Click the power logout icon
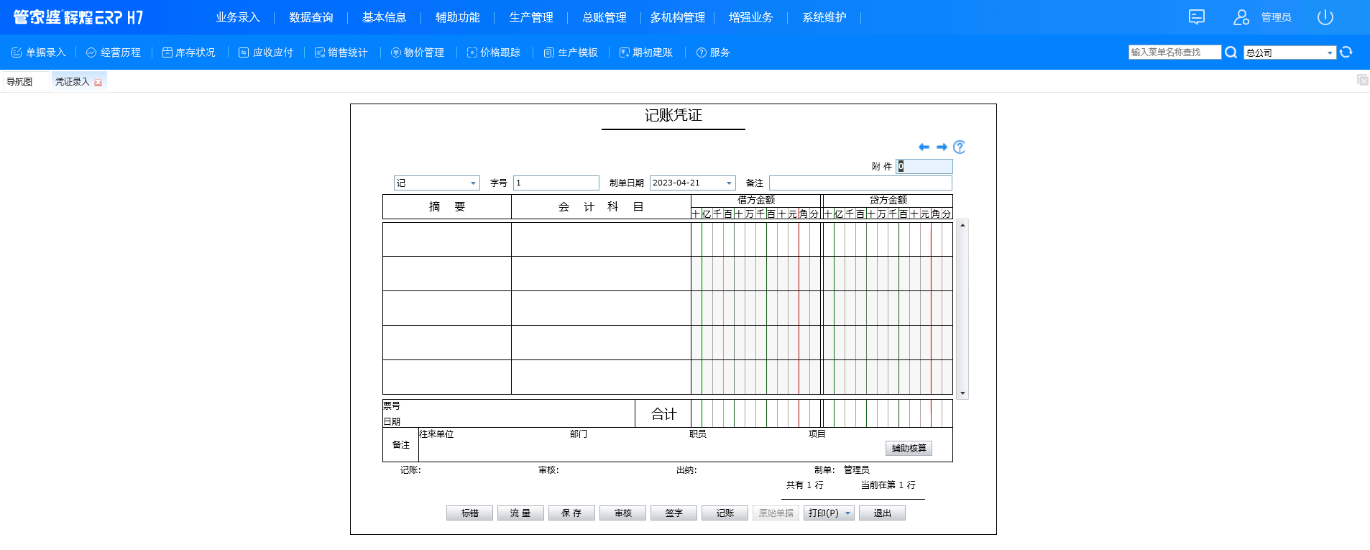1370x550 pixels. click(x=1325, y=17)
